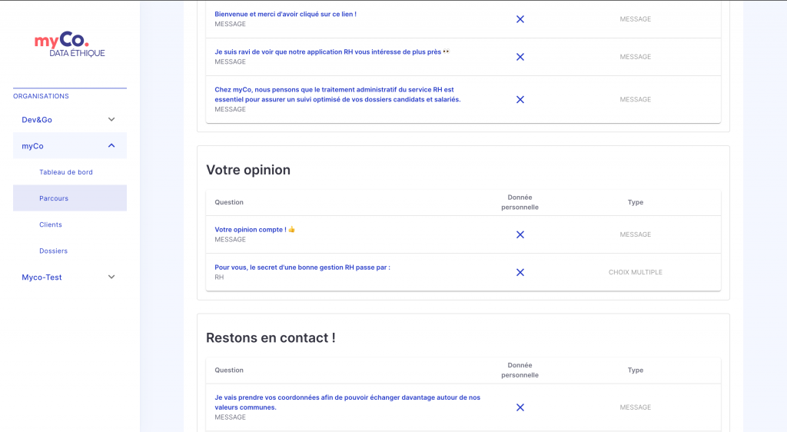The image size is (787, 432).
Task: Collapse the myCo organisation chevron
Action: 111,145
